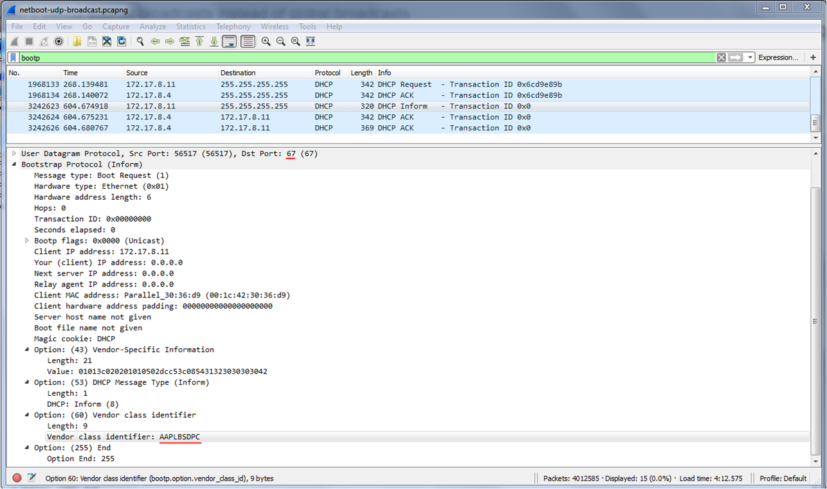Open expert information from red status circle

(x=17, y=478)
